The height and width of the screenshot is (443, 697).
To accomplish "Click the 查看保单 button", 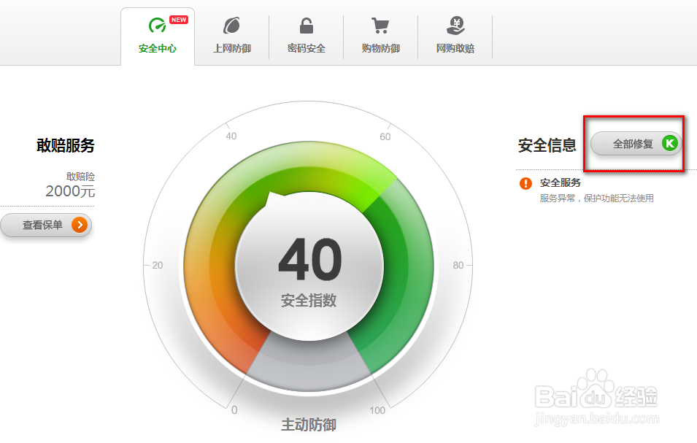I will coord(46,225).
